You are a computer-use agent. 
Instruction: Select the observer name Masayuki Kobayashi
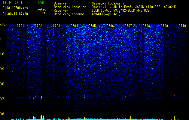click(x=108, y=3)
